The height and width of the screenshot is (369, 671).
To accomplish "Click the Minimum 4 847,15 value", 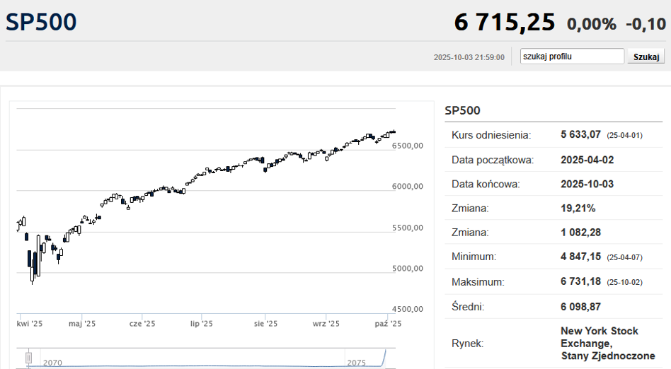I will click(580, 257).
